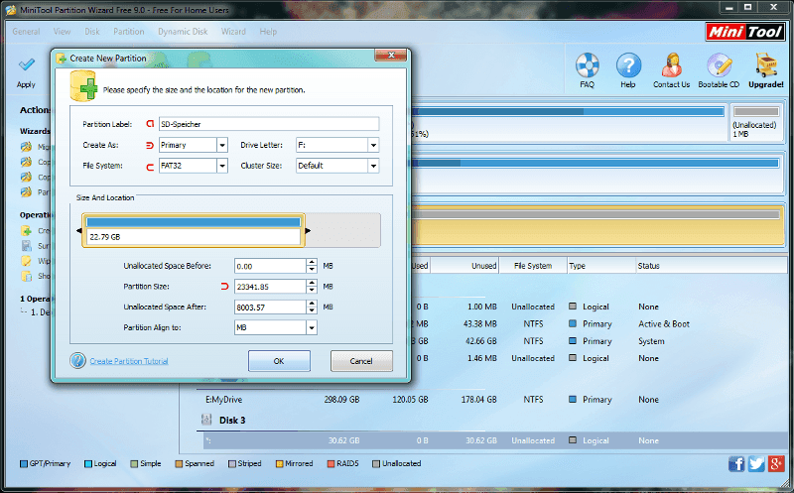Click the Facebook icon
Viewport: 794px width, 493px height.
[736, 463]
